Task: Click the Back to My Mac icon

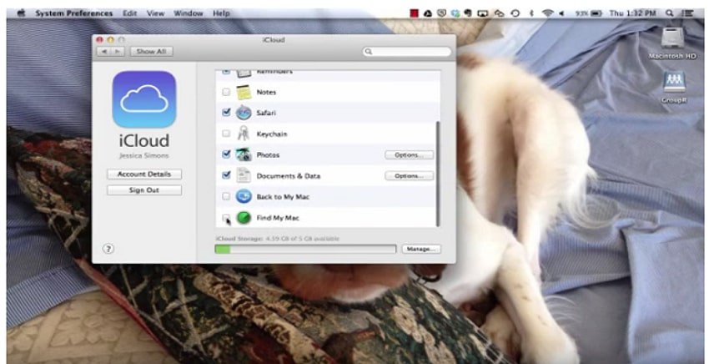Action: point(244,196)
